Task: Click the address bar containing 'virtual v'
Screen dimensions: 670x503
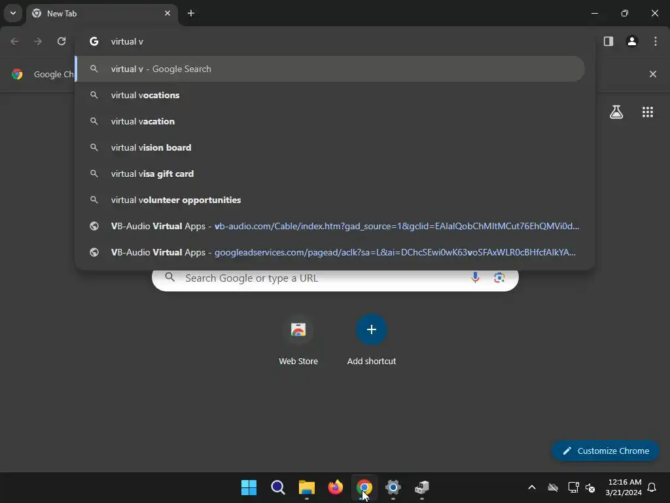Action: (334, 41)
